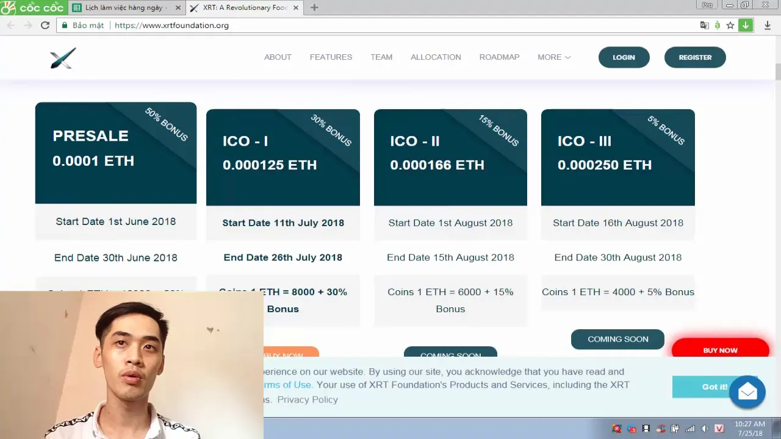781x439 pixels.
Task: Click the red V tray icon
Action: click(719, 429)
